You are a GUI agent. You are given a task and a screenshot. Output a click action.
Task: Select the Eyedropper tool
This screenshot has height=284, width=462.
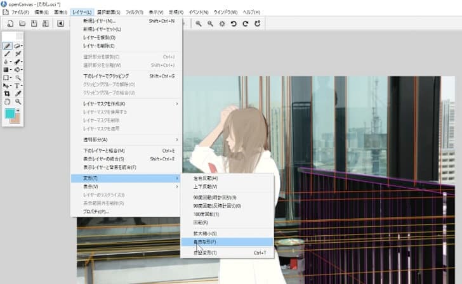[x=18, y=94]
